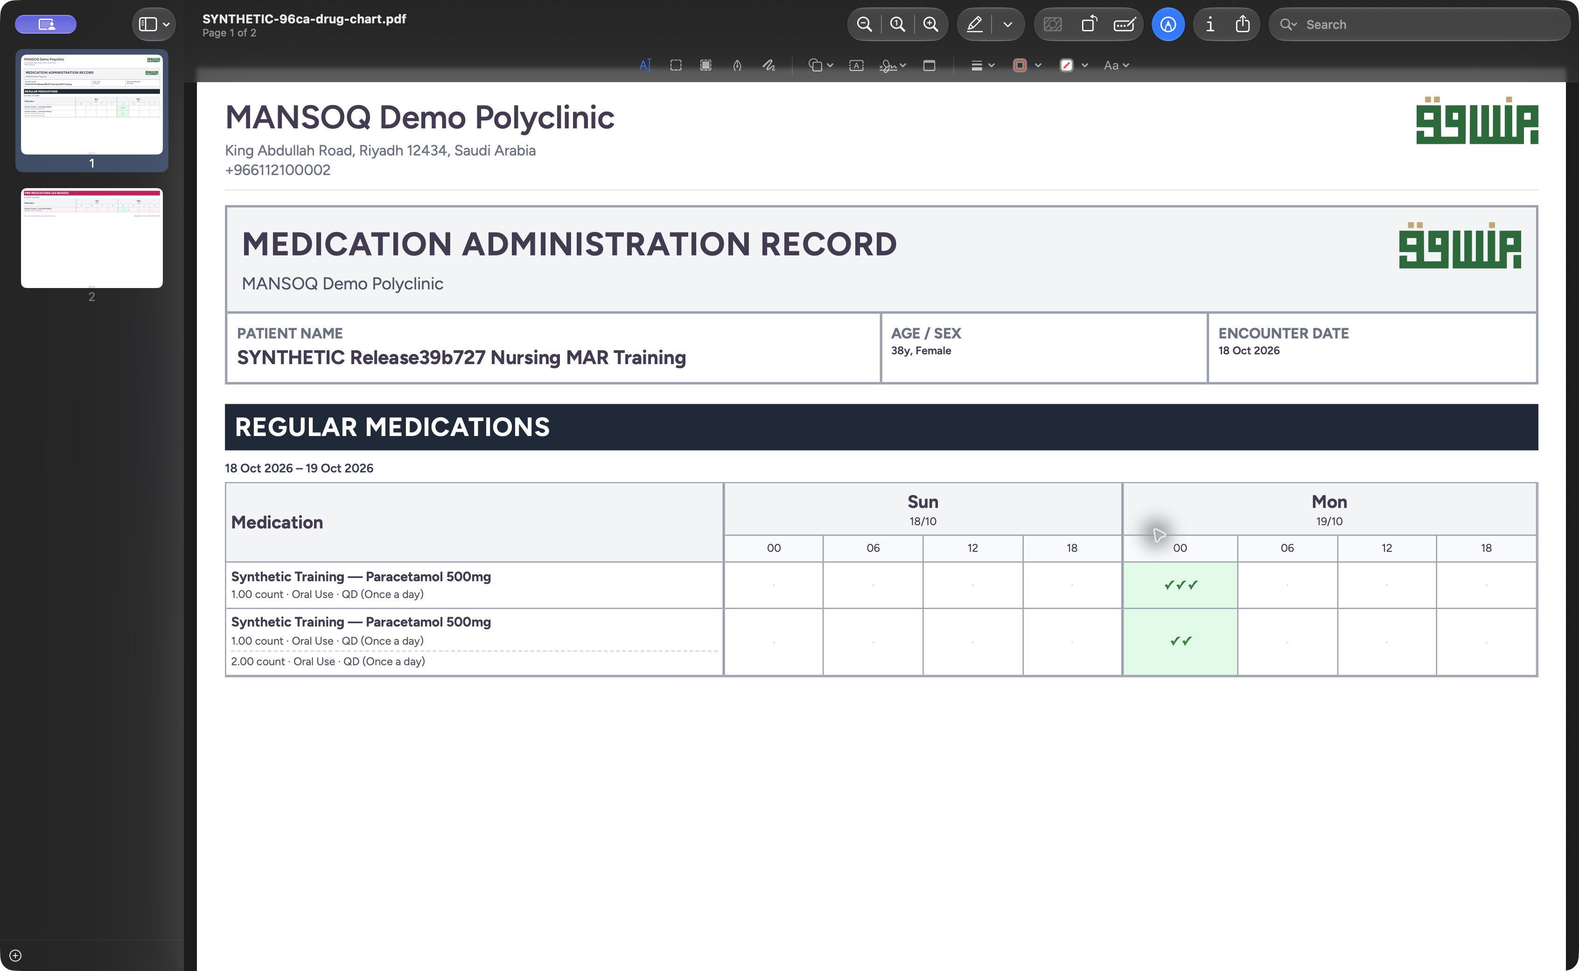Click the two-checkmark cell in second Paracetamol row

point(1180,641)
